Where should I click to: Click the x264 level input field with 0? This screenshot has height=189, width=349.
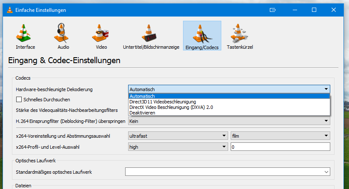tap(280, 147)
